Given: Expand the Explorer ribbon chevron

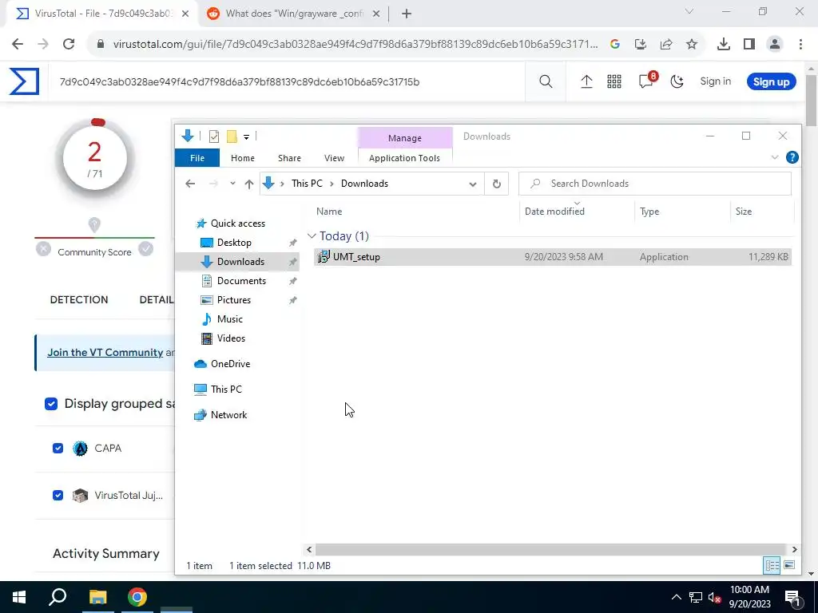Looking at the screenshot, I should click(x=775, y=157).
